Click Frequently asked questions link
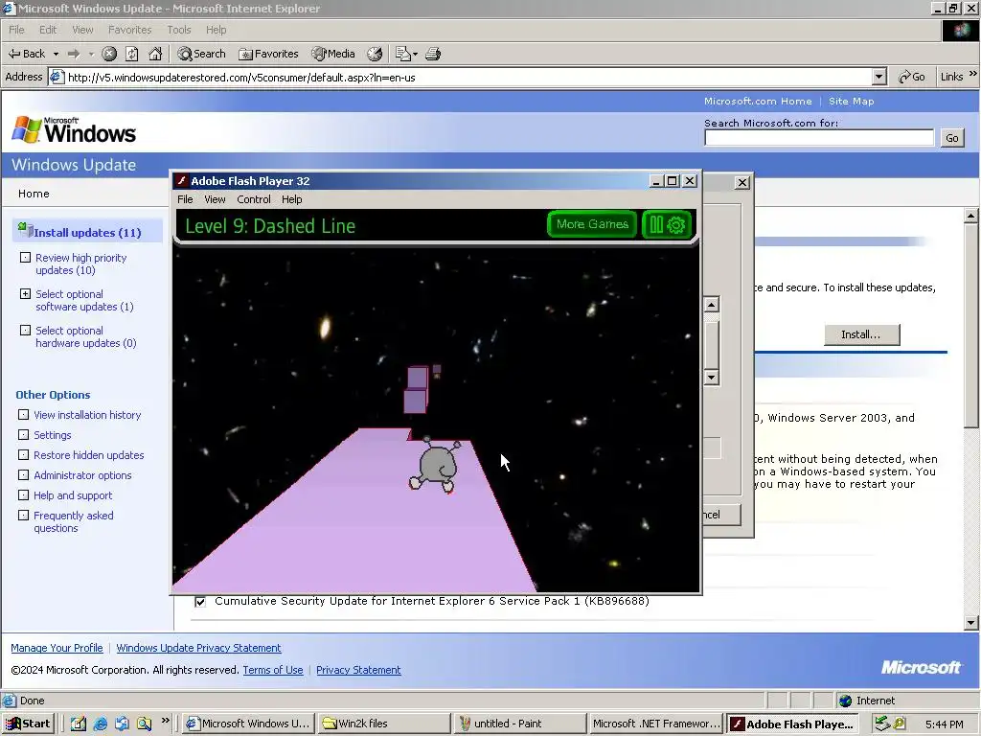Image resolution: width=981 pixels, height=736 pixels. pyautogui.click(x=73, y=521)
